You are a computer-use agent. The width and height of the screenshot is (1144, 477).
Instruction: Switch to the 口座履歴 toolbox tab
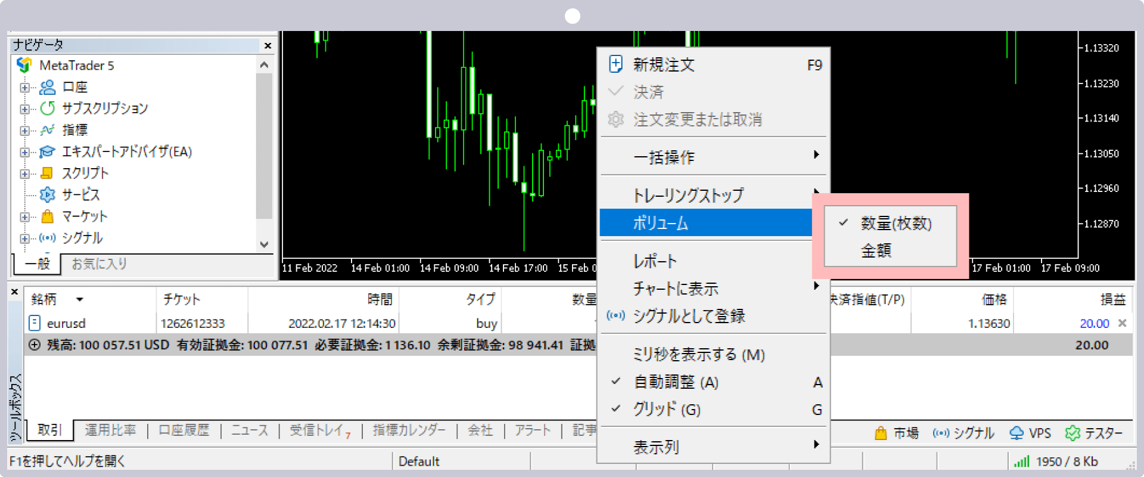184,430
